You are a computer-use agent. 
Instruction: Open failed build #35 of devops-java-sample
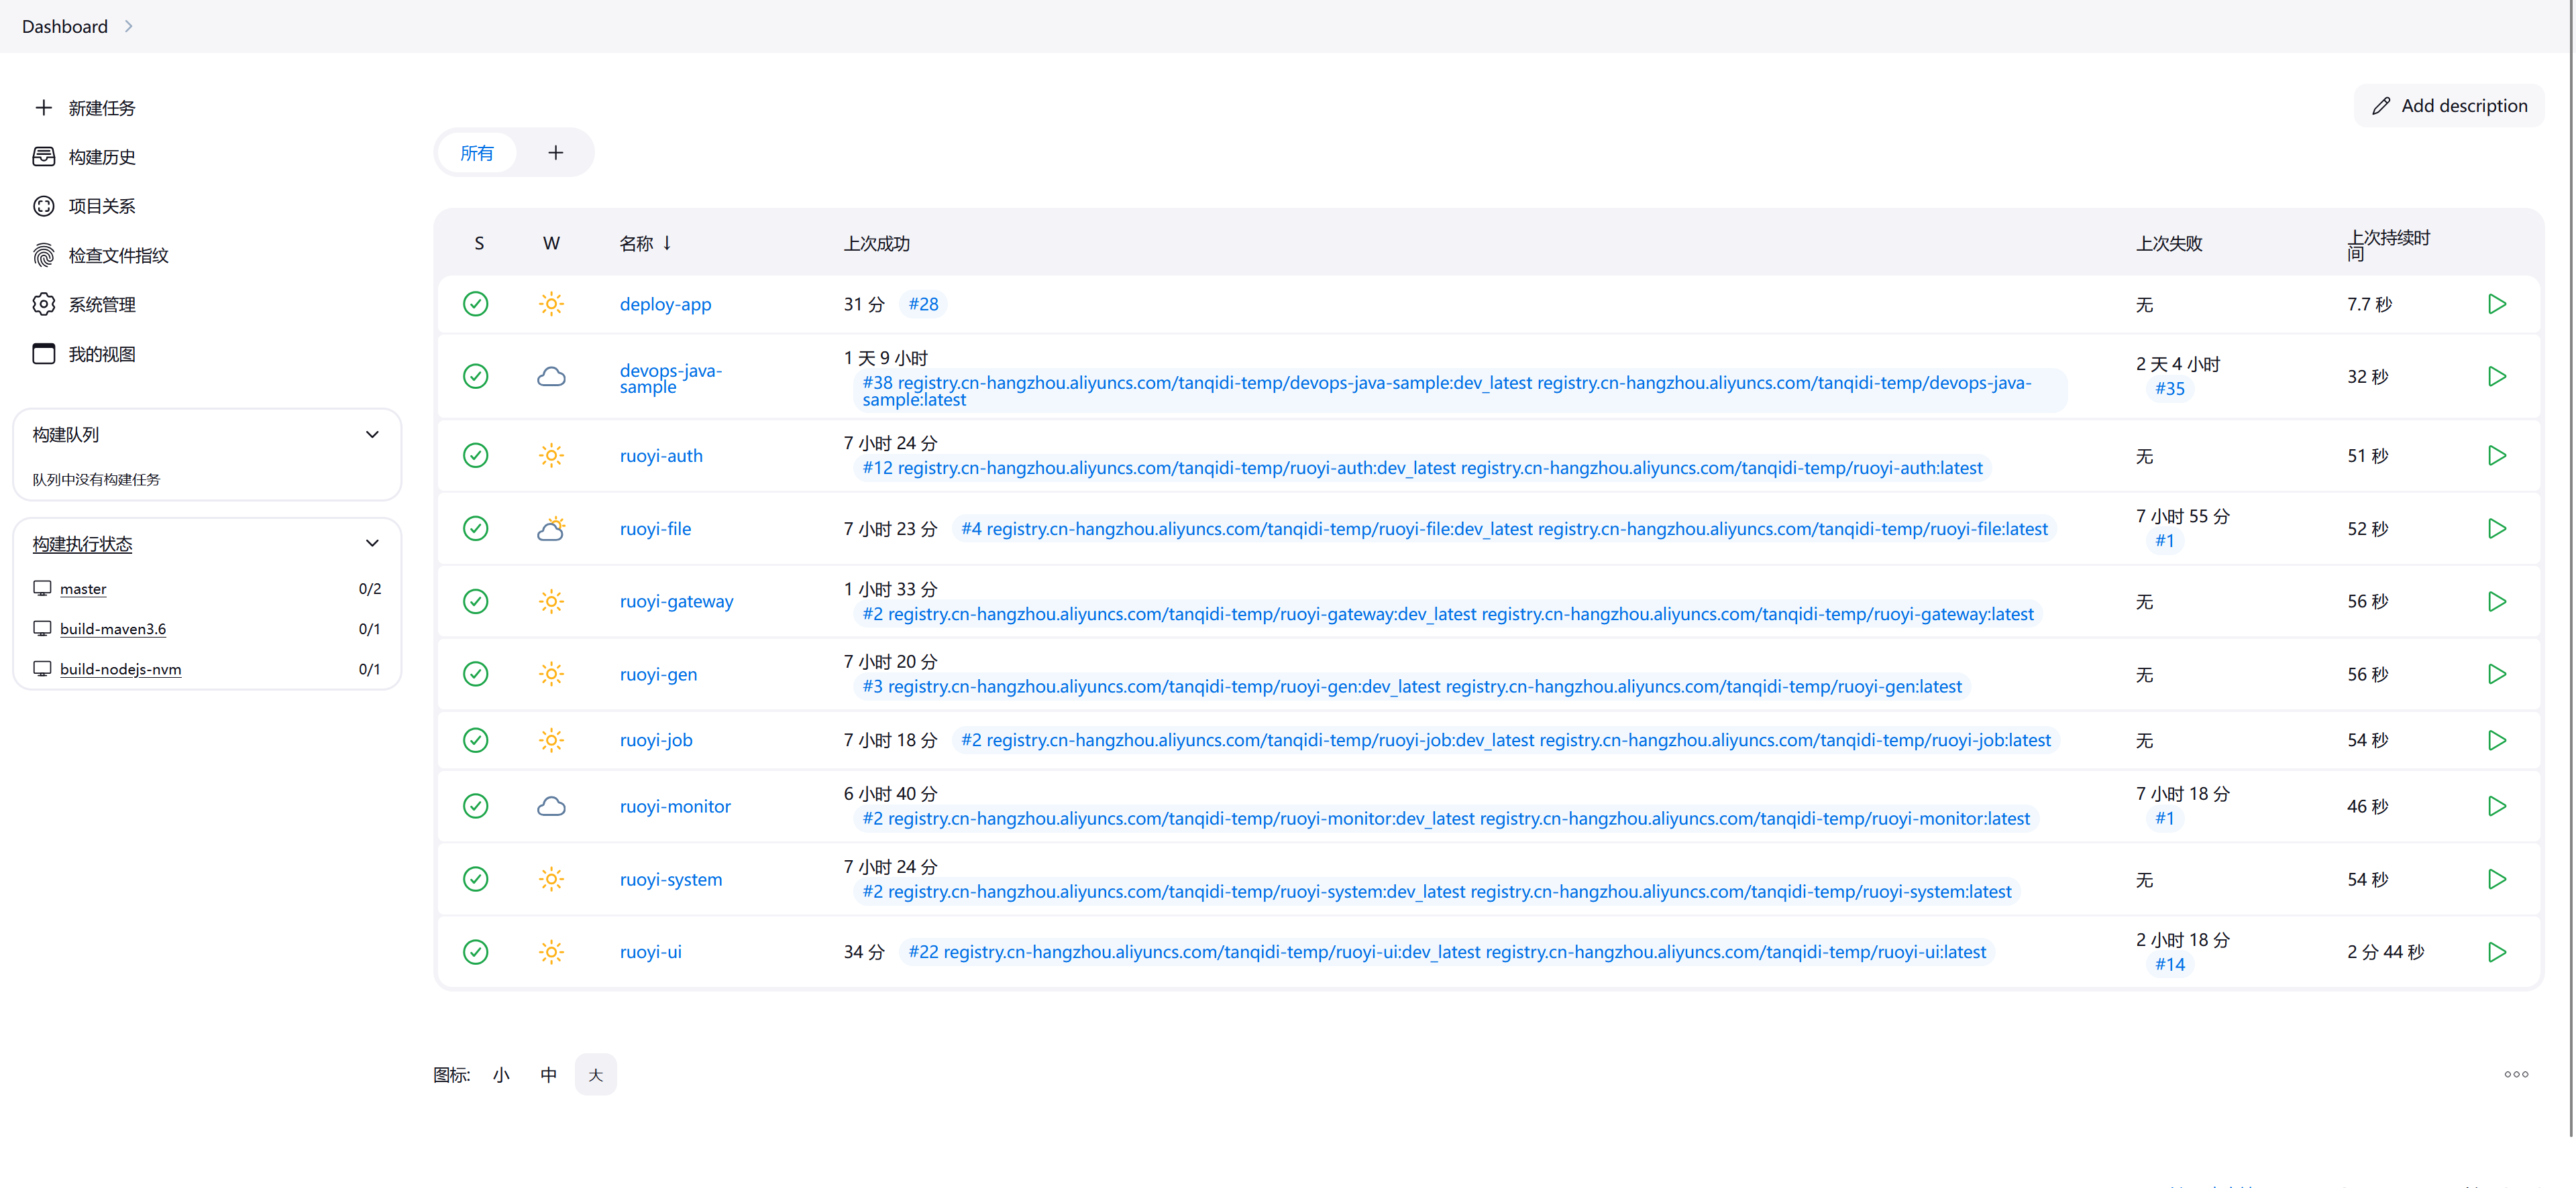[x=2170, y=389]
